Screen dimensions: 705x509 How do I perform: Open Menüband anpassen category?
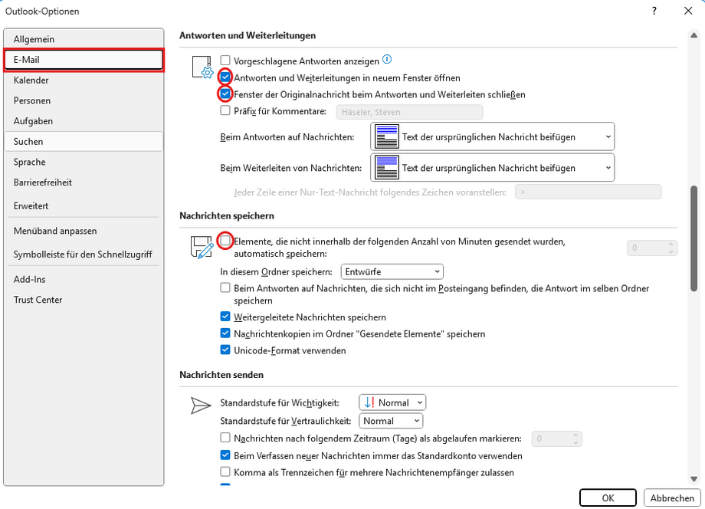(84, 231)
